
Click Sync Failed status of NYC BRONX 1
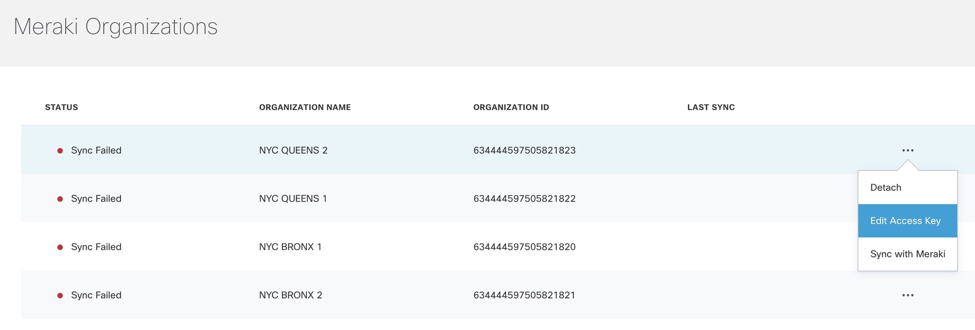pos(96,247)
